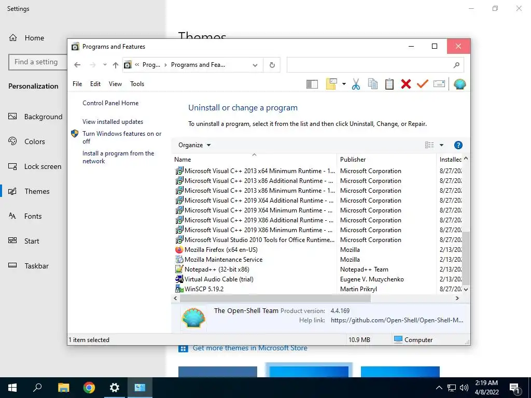The height and width of the screenshot is (398, 531).
Task: Expand the view options dropdown arrow
Action: [x=441, y=145]
